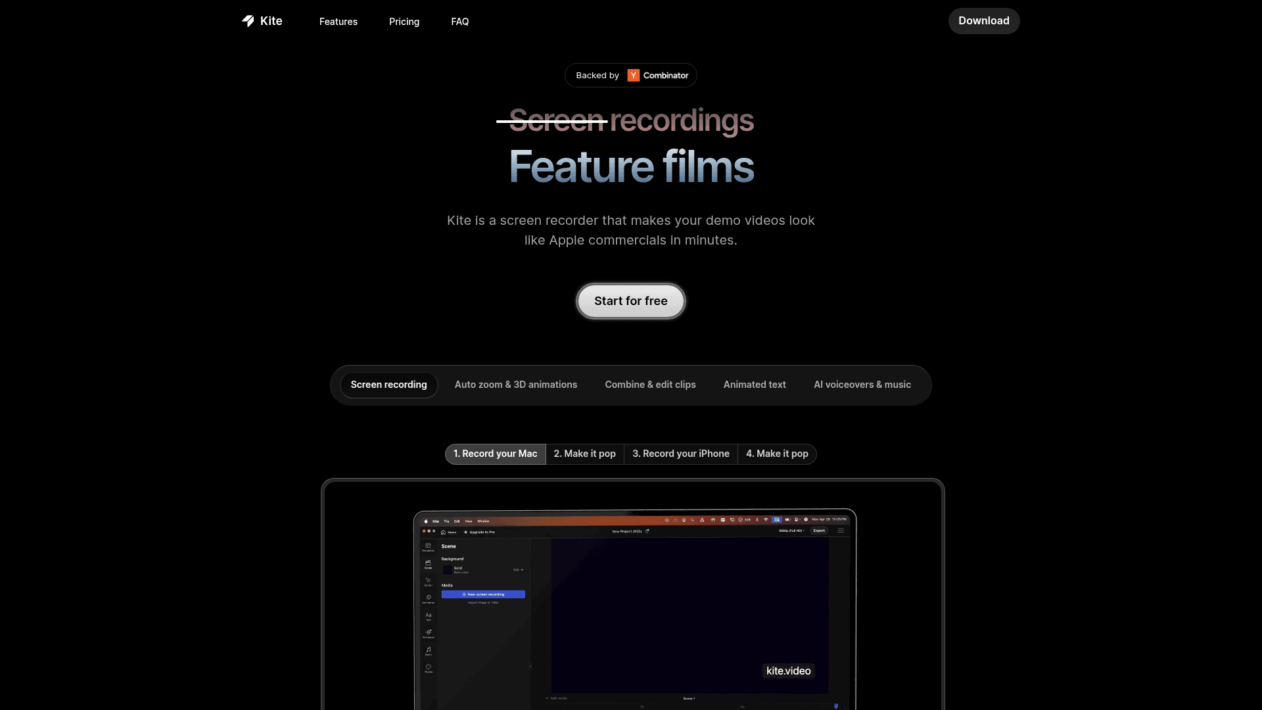Click Wi-Fi icon in demo menu bar

coord(766,519)
